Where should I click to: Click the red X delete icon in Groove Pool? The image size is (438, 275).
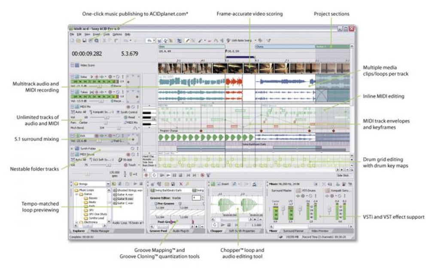[181, 184]
